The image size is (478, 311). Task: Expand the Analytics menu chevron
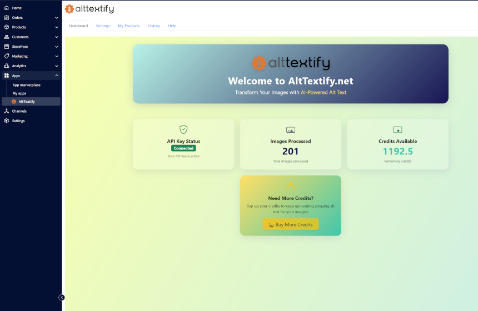[x=57, y=66]
